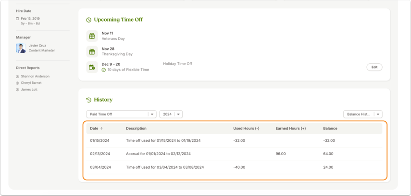Click the Upcoming Time Off clock icon
The width and height of the screenshot is (411, 196).
pos(88,20)
